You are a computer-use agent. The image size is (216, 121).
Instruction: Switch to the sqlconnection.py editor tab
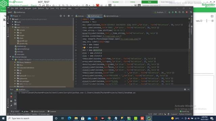(x=112, y=16)
